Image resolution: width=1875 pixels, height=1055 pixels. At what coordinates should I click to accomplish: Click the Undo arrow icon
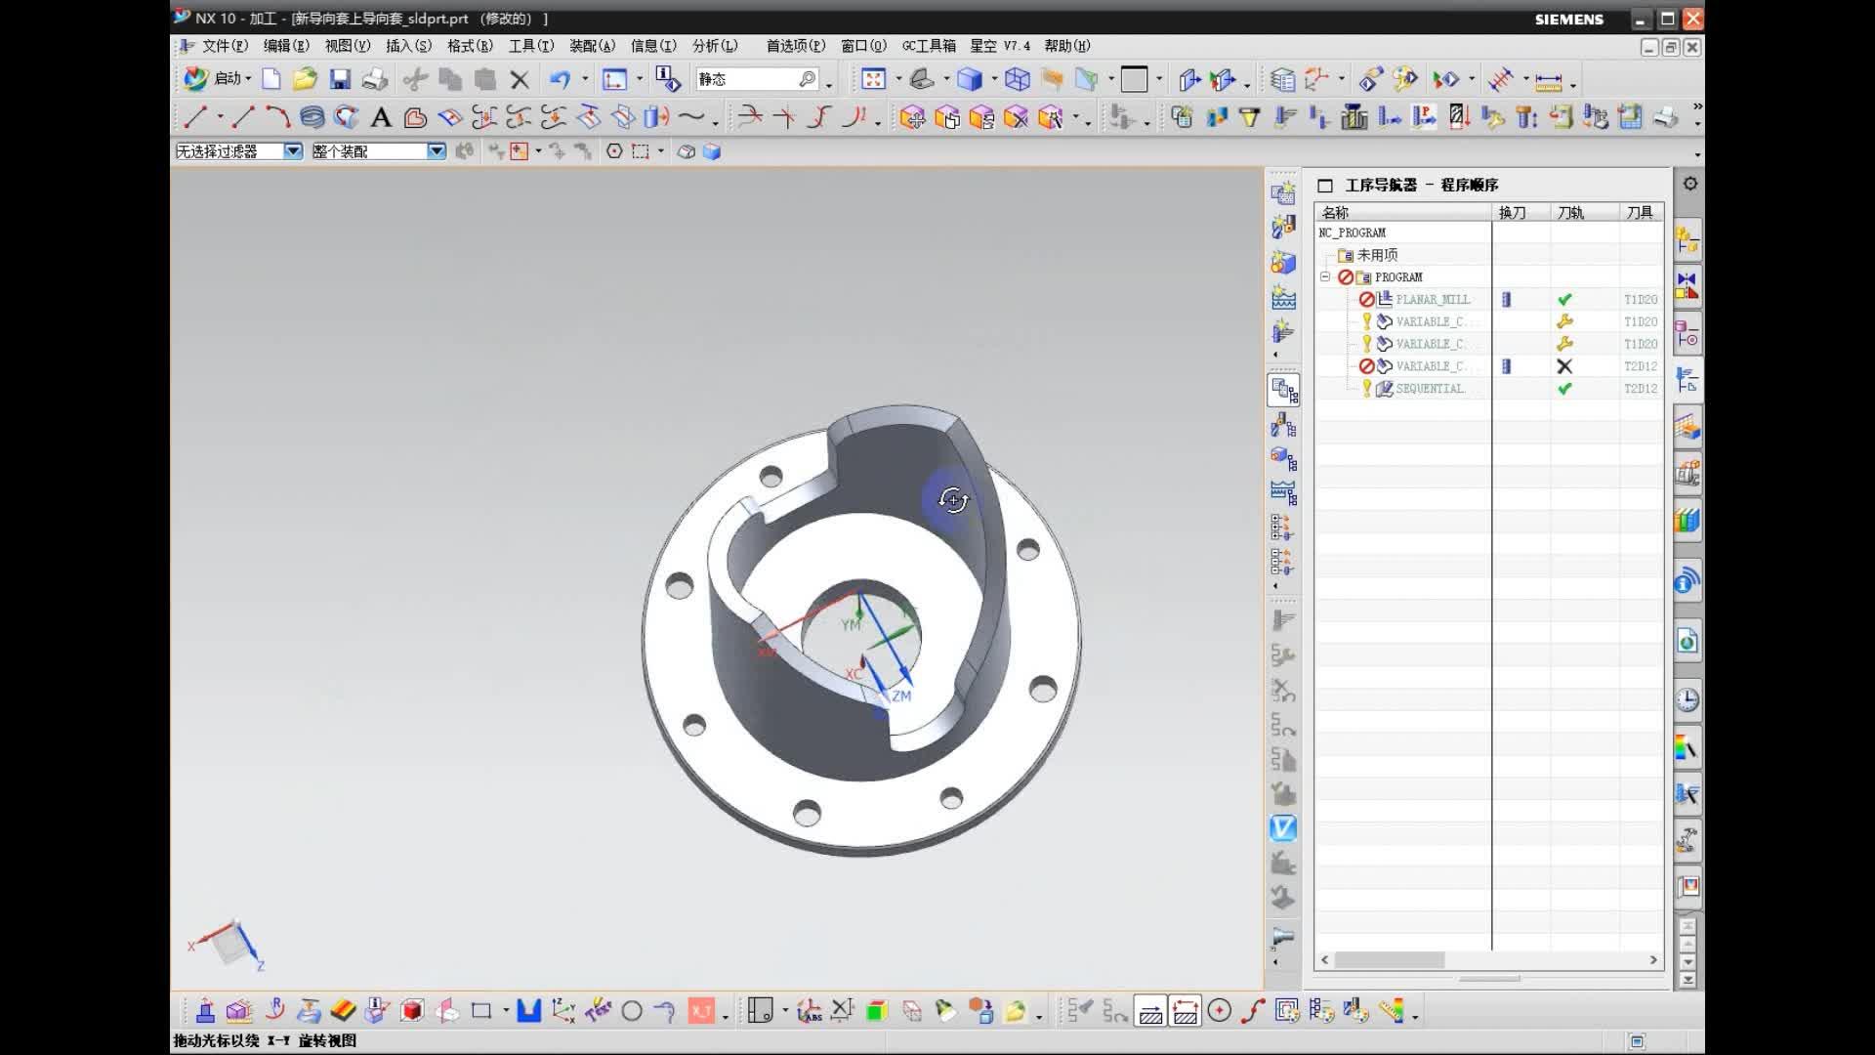560,79
